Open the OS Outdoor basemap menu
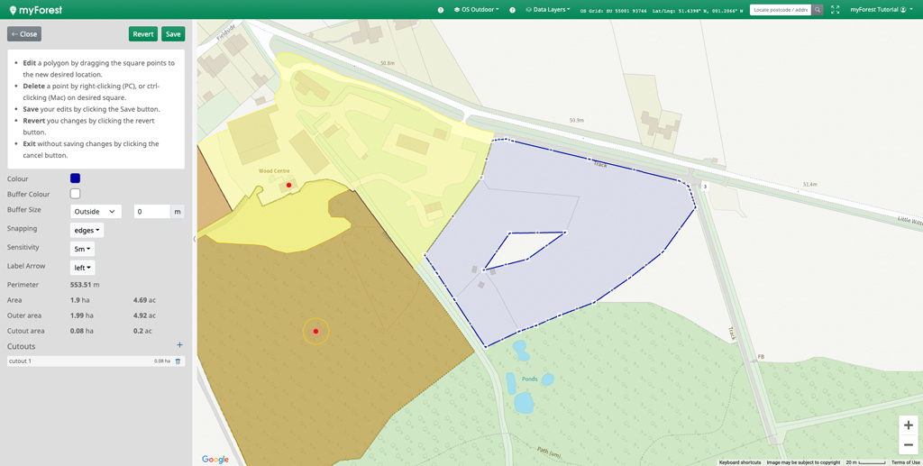 pyautogui.click(x=477, y=10)
